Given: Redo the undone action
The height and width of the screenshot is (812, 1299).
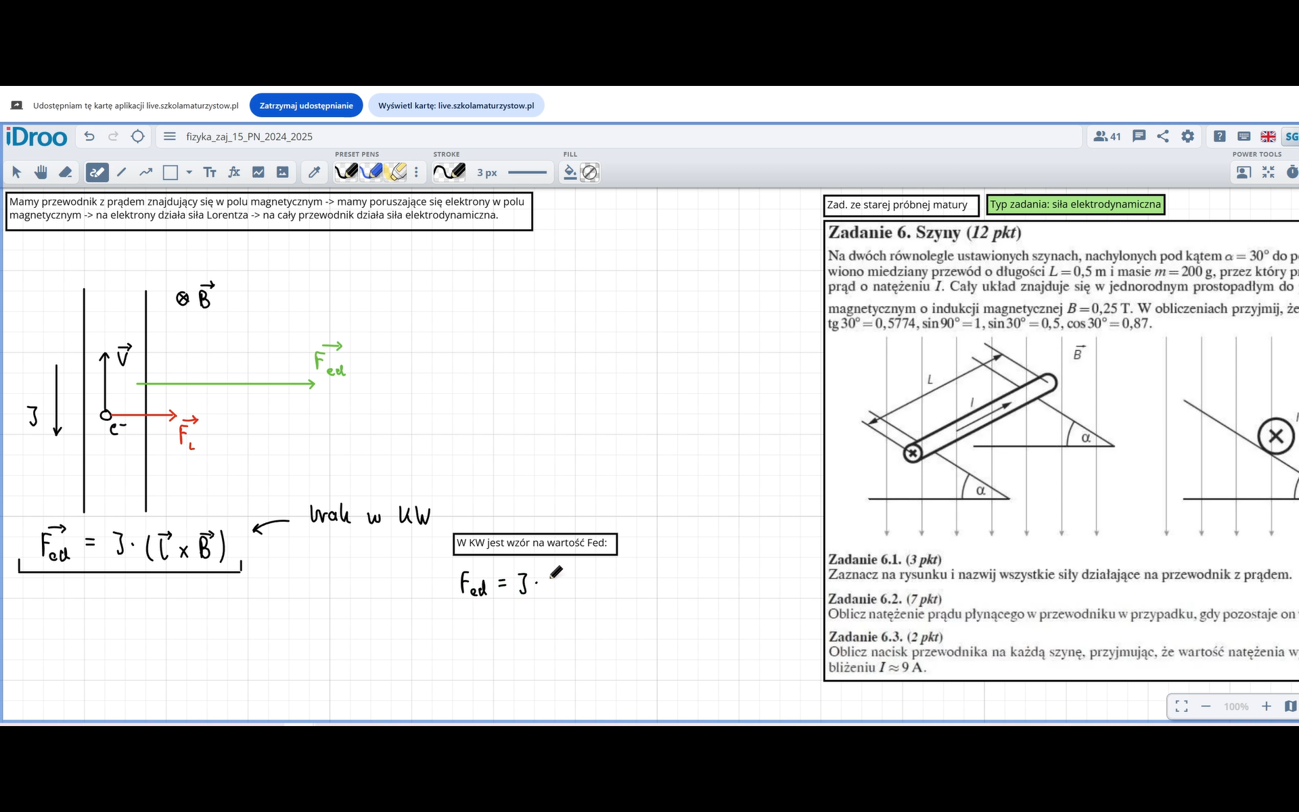Looking at the screenshot, I should [x=114, y=137].
